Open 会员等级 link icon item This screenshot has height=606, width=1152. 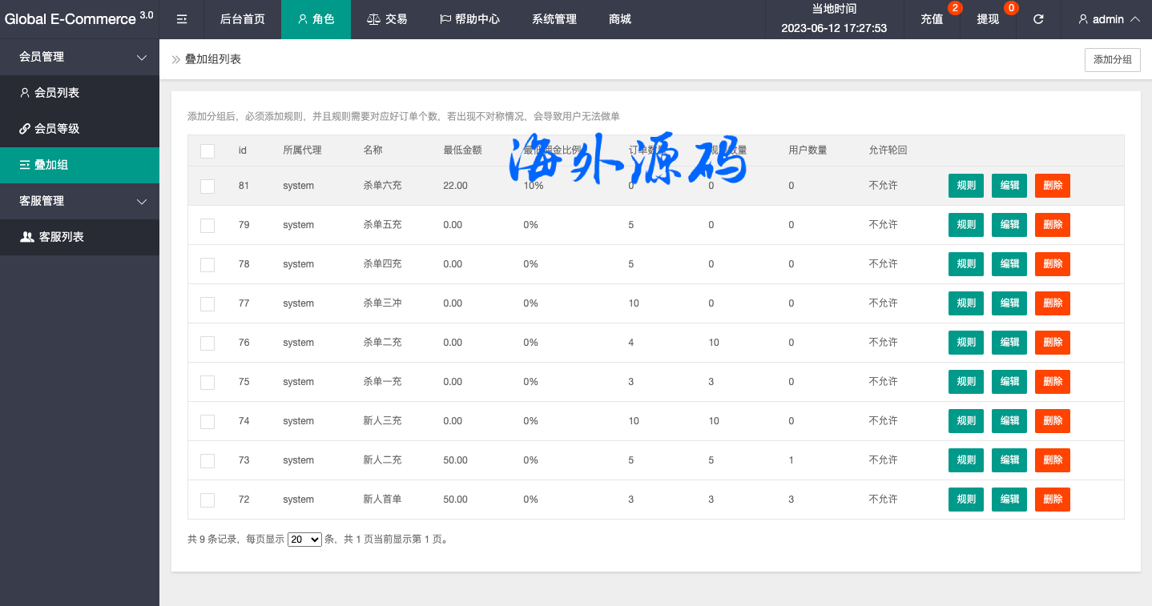pos(56,129)
